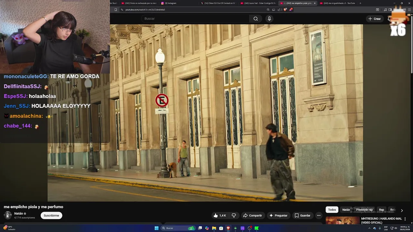Click the browser bookmark icon
413x232 pixels.
(x=116, y=10)
